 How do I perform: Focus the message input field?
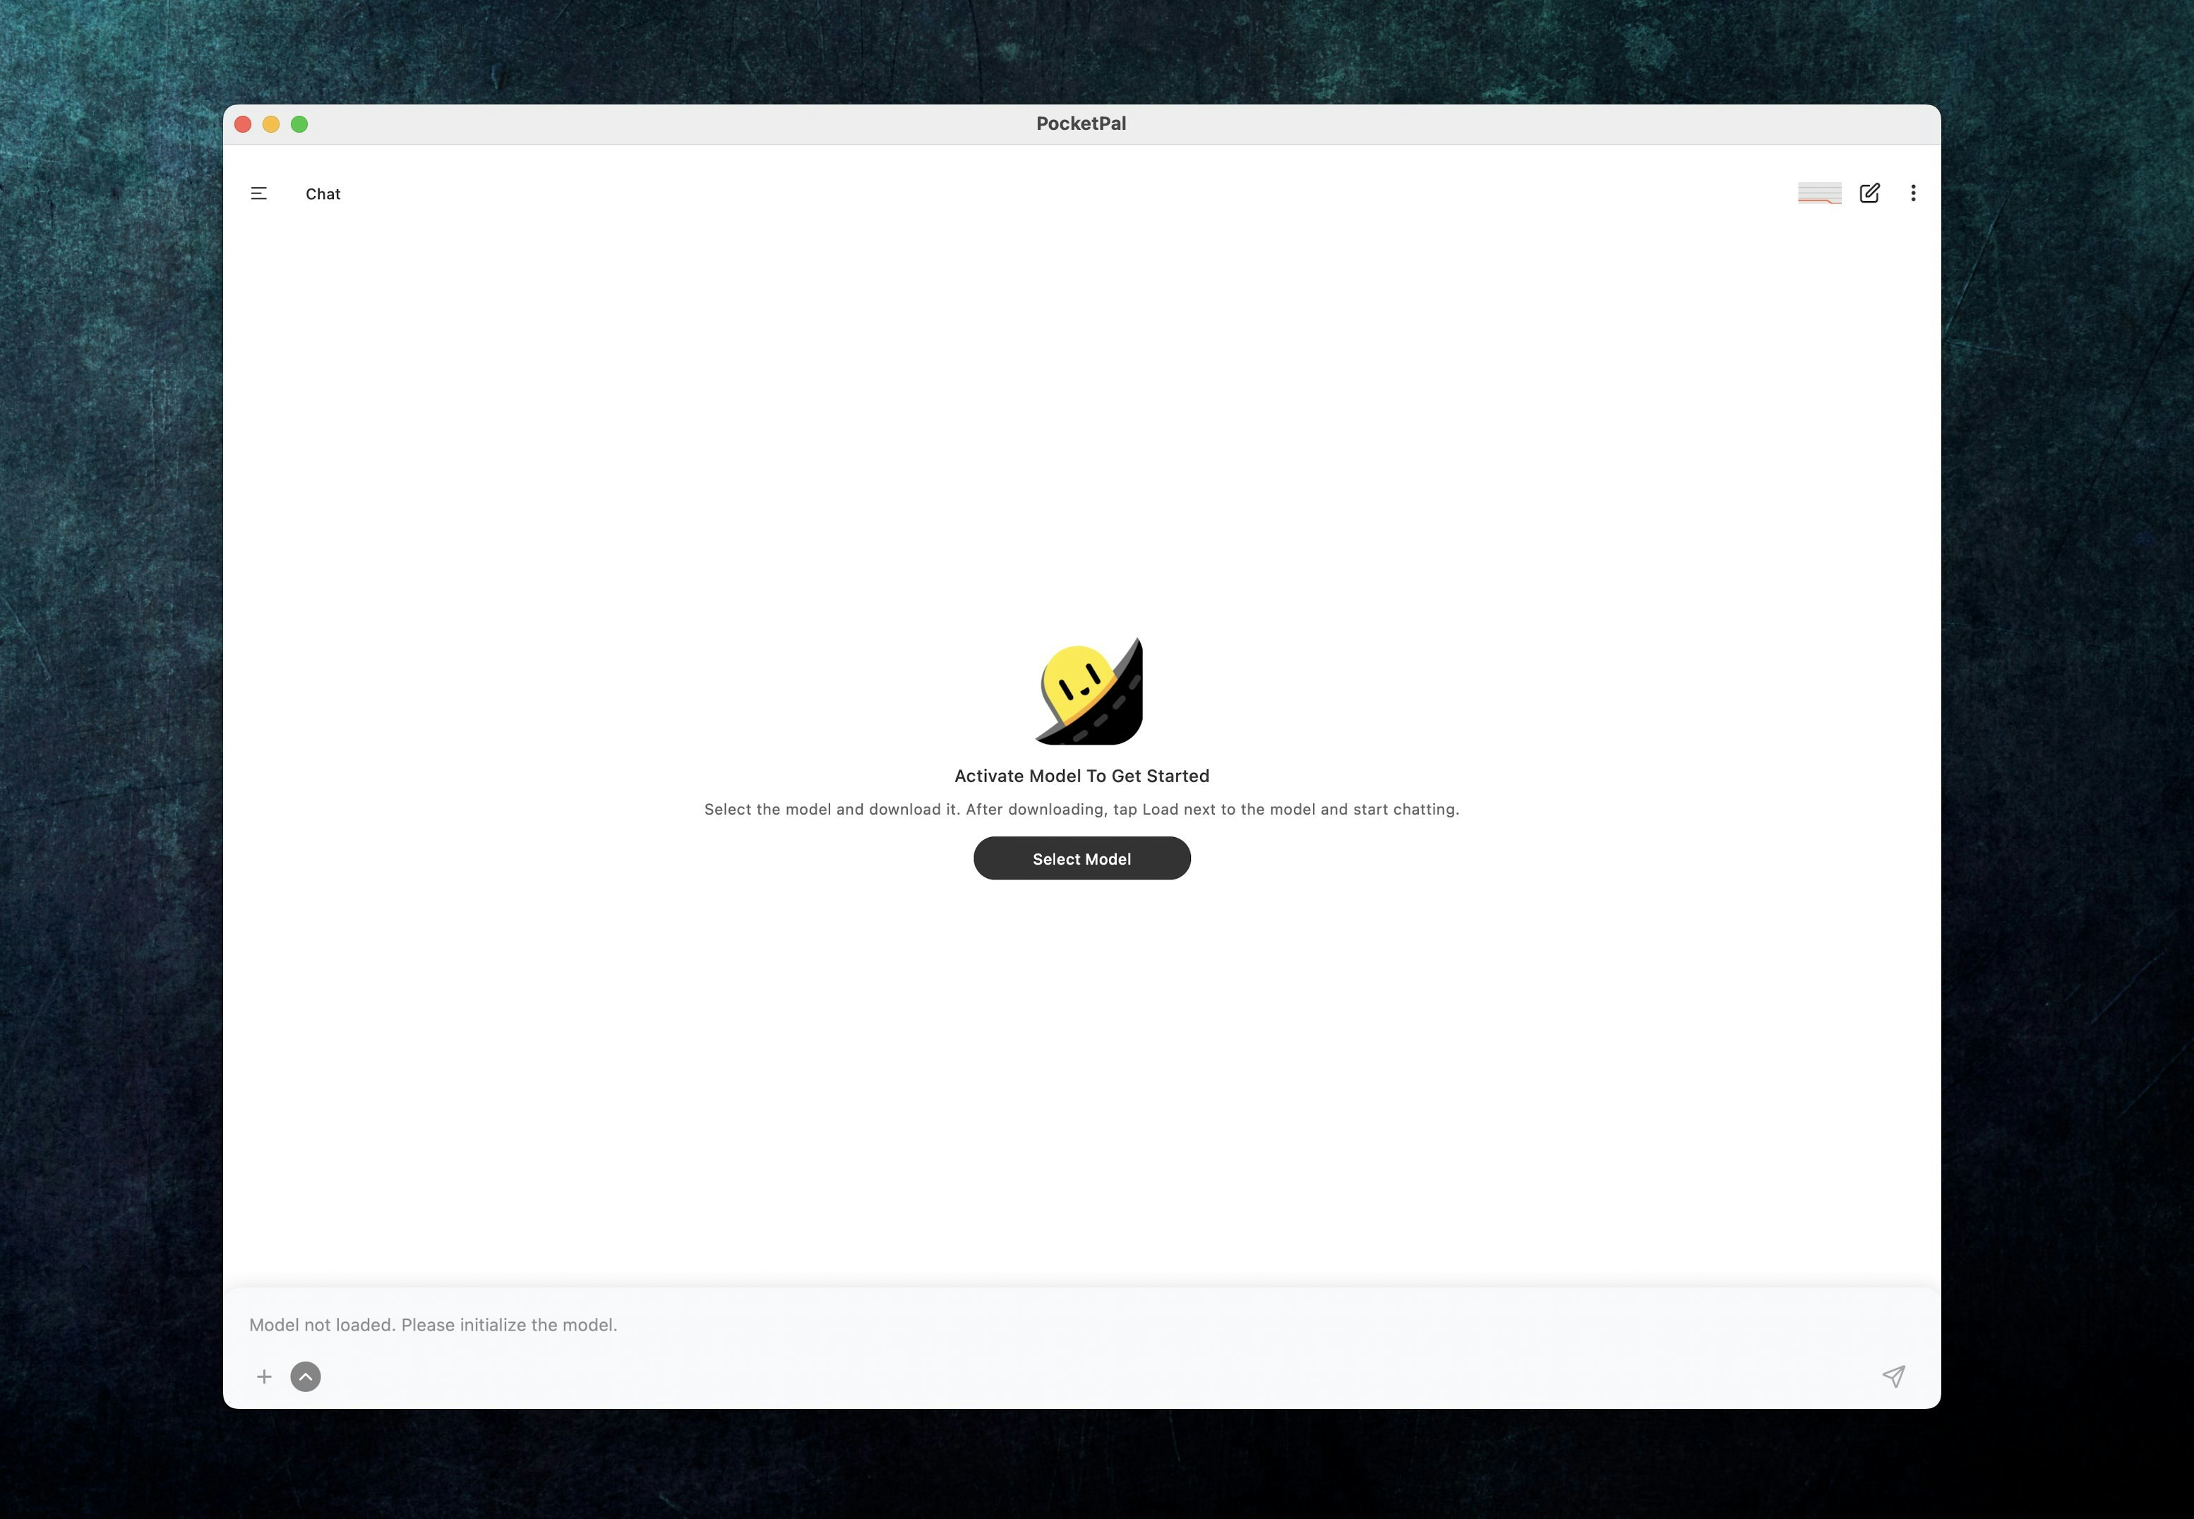[1081, 1325]
